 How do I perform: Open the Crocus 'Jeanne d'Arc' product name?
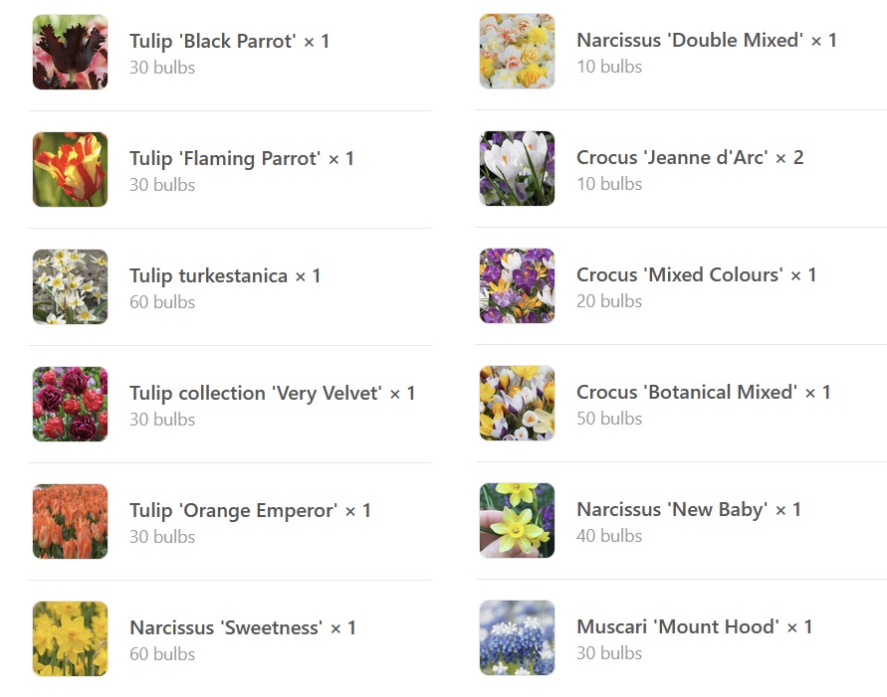tap(672, 158)
